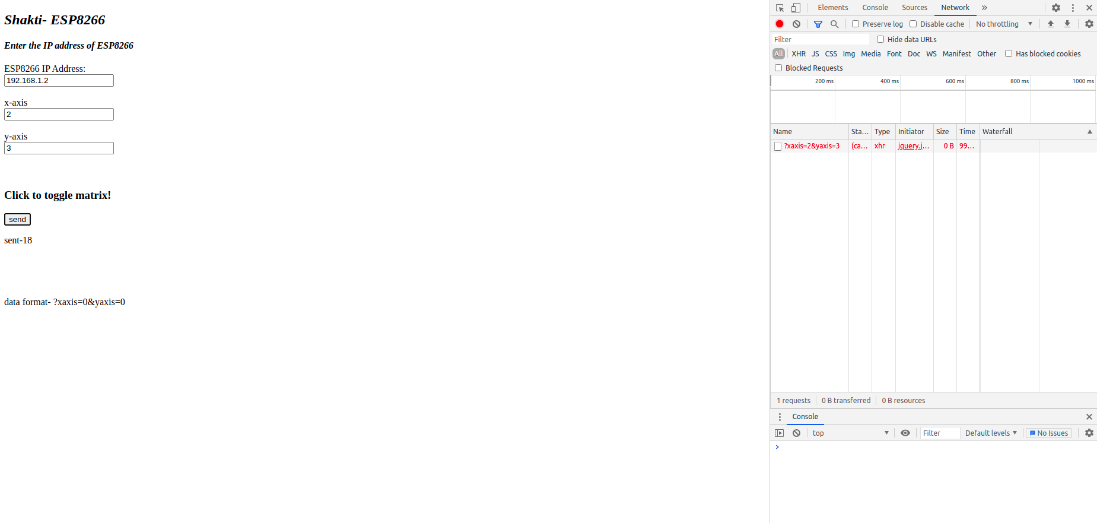Screen dimensions: 1097x523
Task: Import HAR file upload arrow icon
Action: point(1051,24)
